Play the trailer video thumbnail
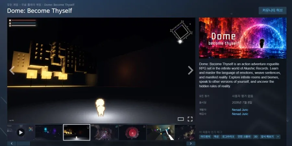This screenshot has height=146, width=292. coord(21,132)
